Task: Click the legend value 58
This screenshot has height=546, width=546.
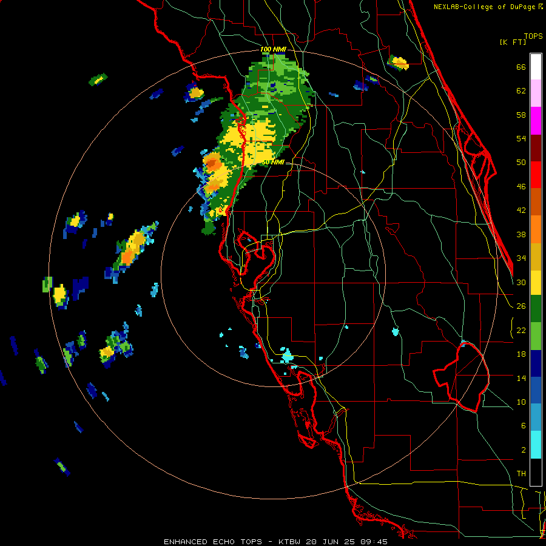Action: tap(521, 115)
